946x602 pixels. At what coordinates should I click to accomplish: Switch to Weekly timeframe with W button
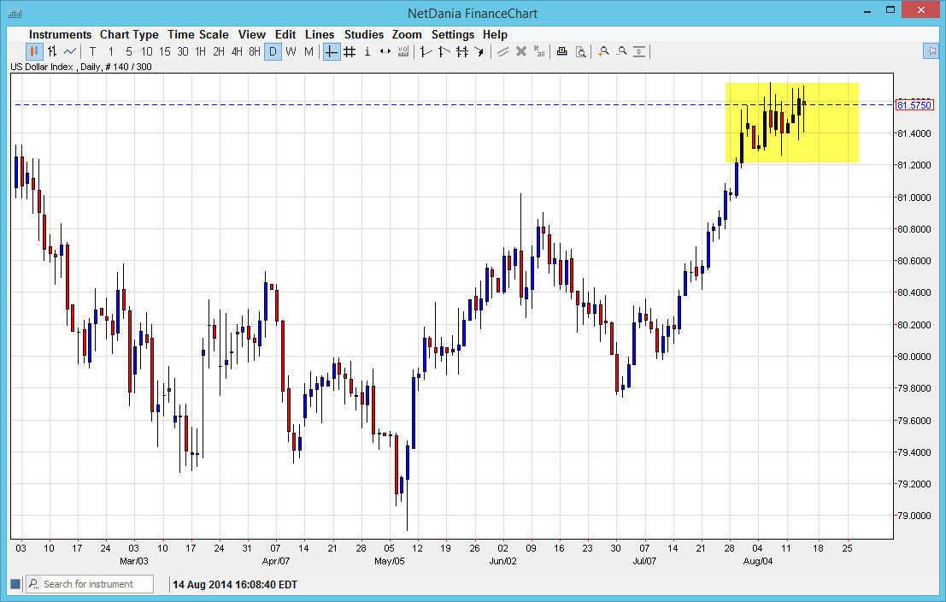click(x=291, y=51)
